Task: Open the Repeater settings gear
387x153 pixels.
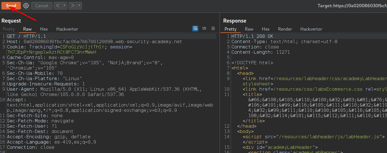Action: pos(26,6)
